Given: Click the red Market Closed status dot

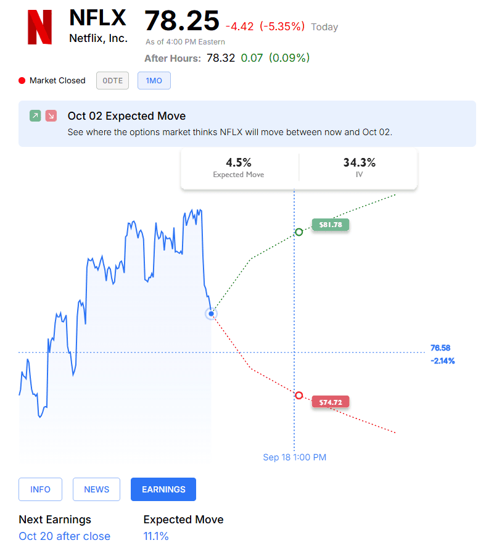Looking at the screenshot, I should [x=22, y=80].
